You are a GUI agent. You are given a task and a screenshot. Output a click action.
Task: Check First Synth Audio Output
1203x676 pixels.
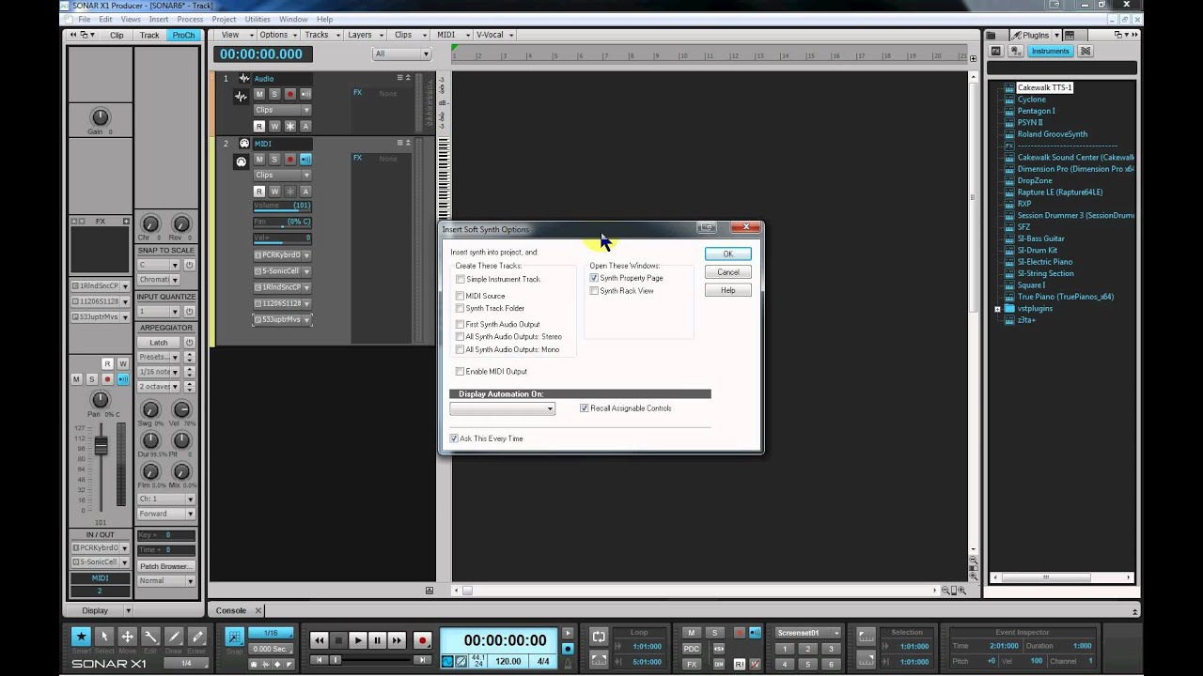460,324
